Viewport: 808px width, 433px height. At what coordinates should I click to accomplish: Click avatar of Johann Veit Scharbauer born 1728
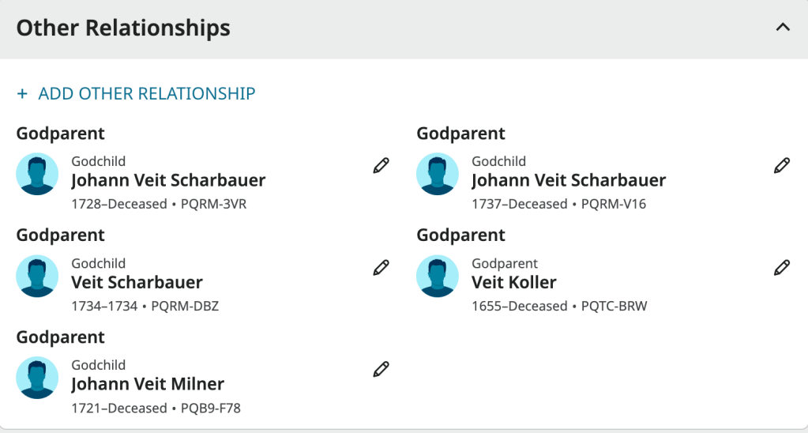pyautogui.click(x=37, y=174)
